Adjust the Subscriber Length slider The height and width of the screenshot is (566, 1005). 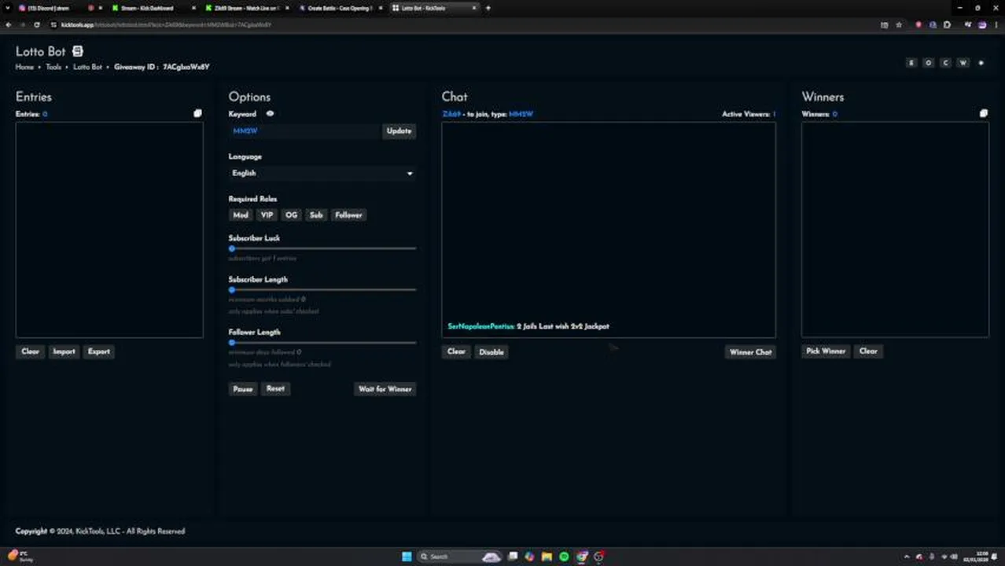pyautogui.click(x=322, y=290)
